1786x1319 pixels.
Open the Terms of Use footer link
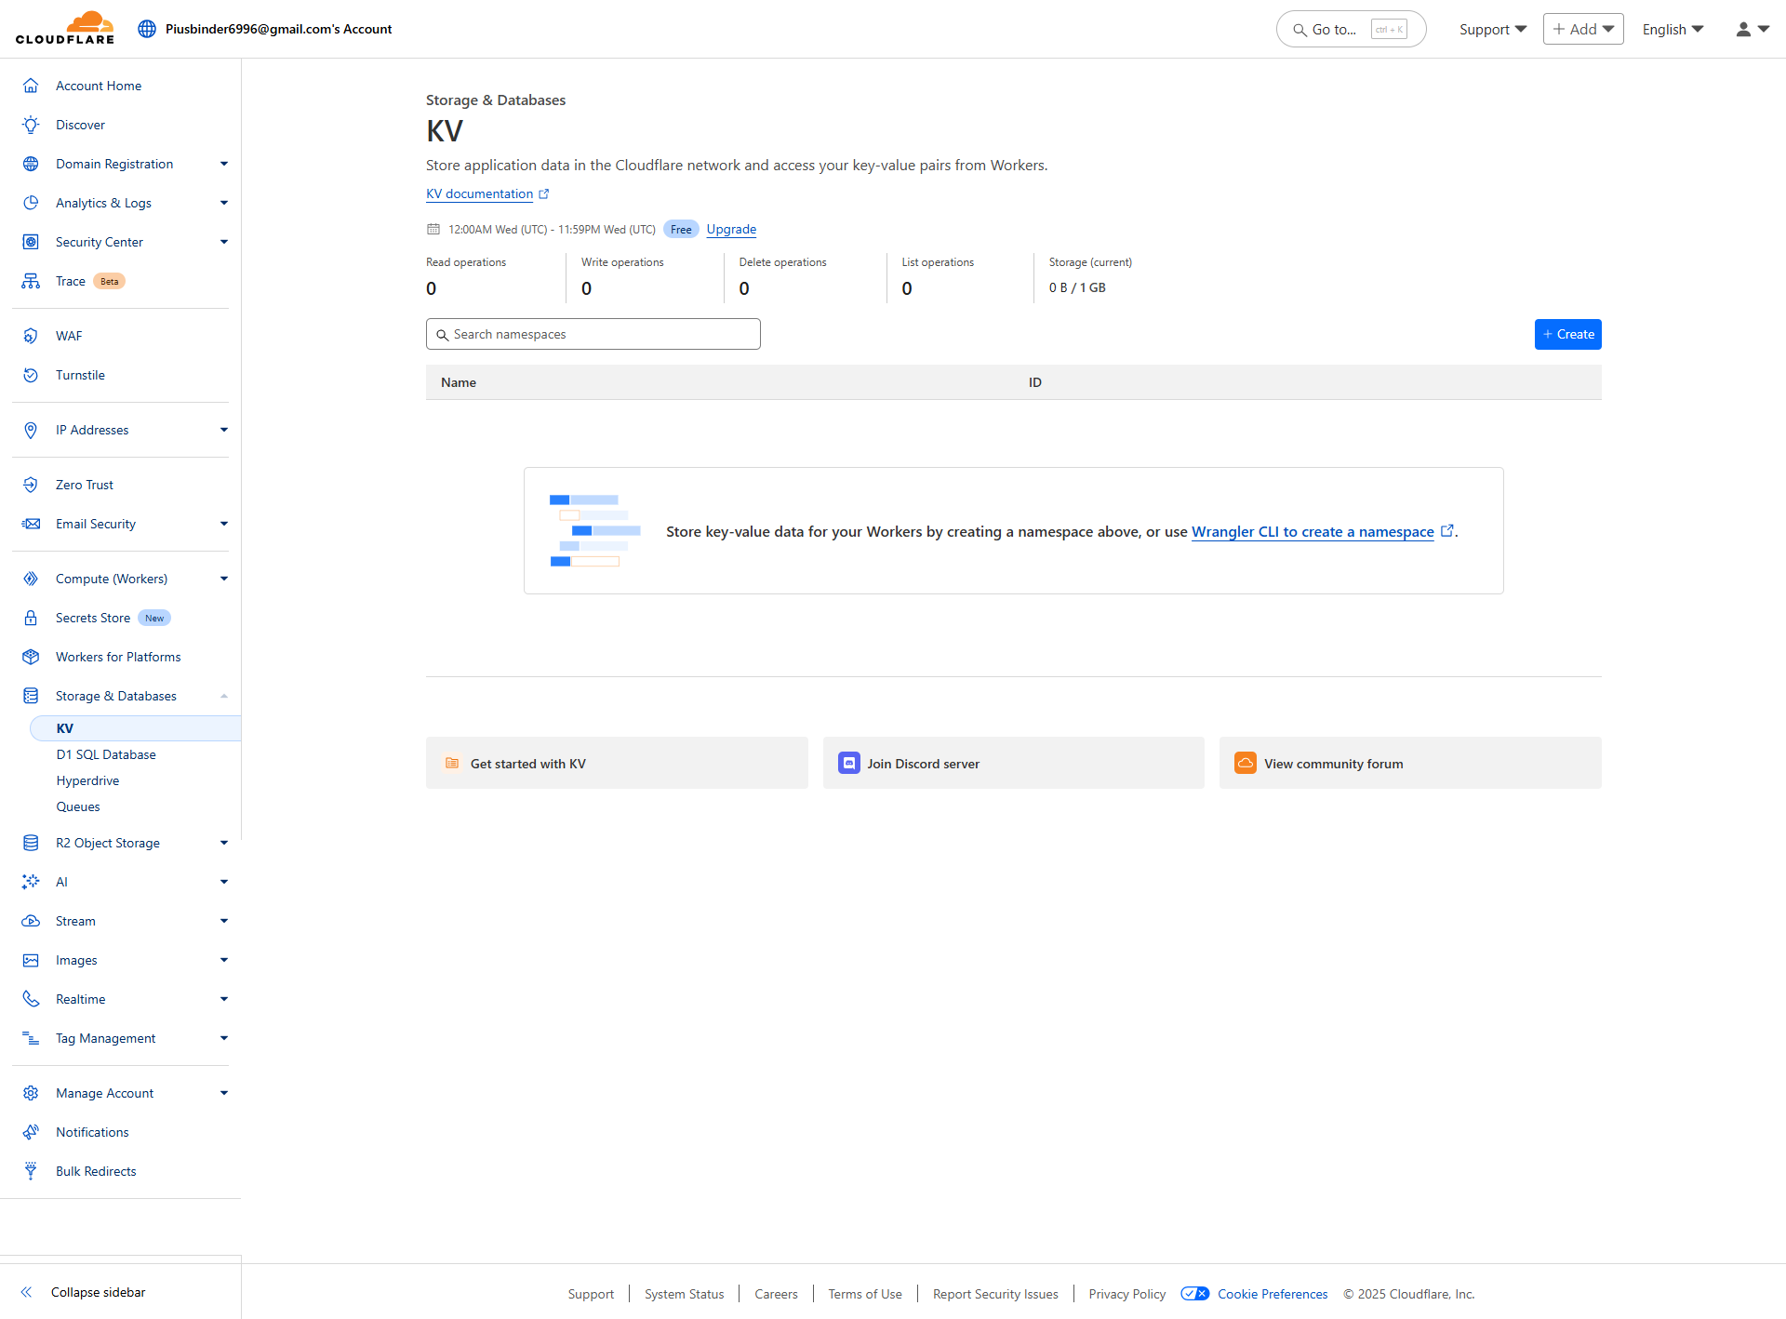[865, 1294]
